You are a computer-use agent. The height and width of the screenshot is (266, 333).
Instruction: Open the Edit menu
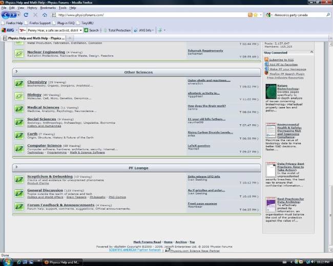12,8
